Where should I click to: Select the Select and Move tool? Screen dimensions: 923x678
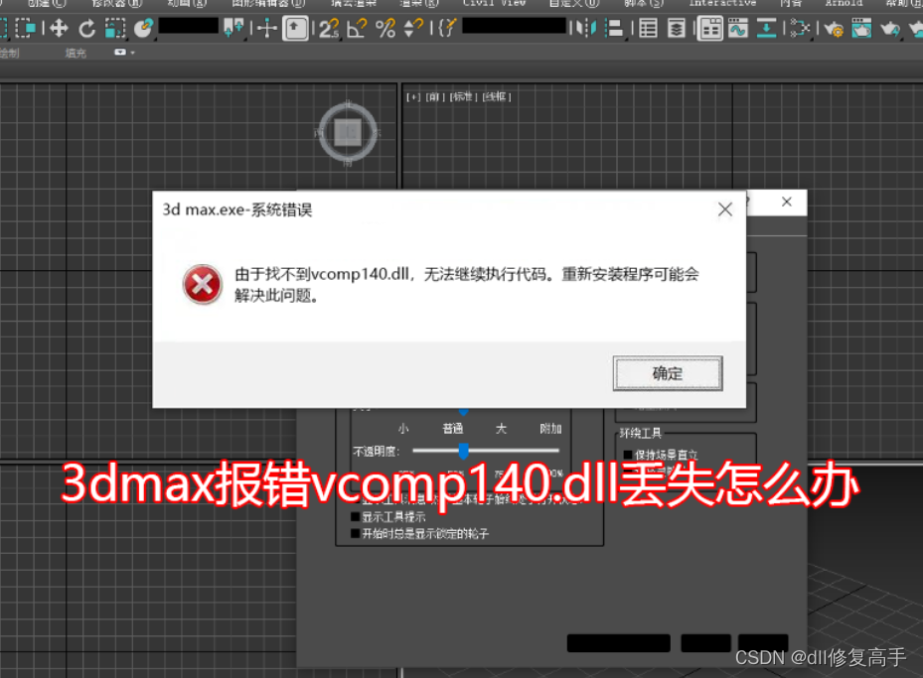coord(59,28)
